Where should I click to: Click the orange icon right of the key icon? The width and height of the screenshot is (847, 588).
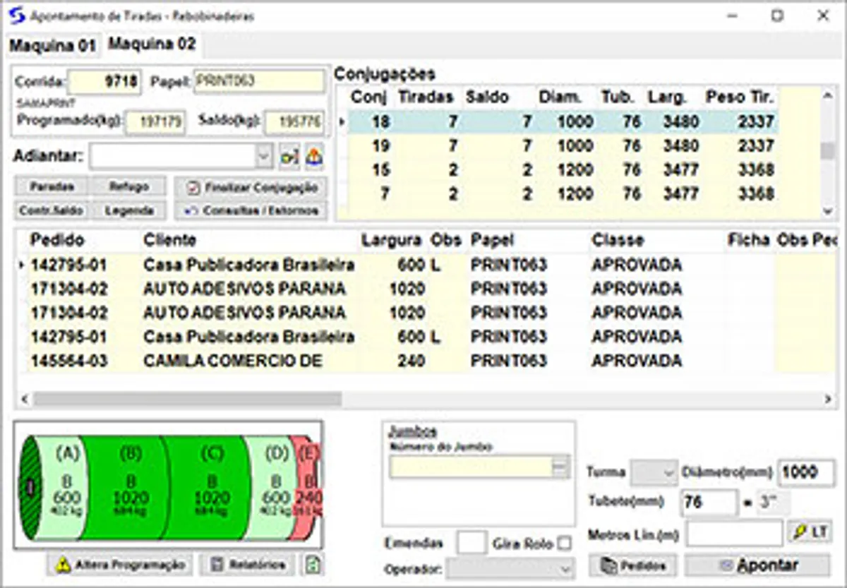tap(314, 157)
